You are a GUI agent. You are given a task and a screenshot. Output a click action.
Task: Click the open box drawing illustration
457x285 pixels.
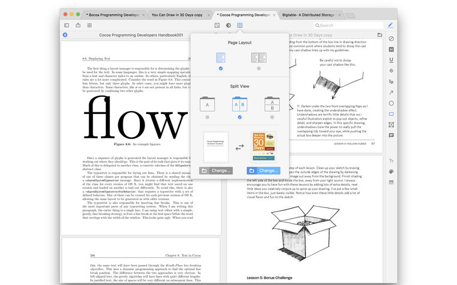coord(305,232)
